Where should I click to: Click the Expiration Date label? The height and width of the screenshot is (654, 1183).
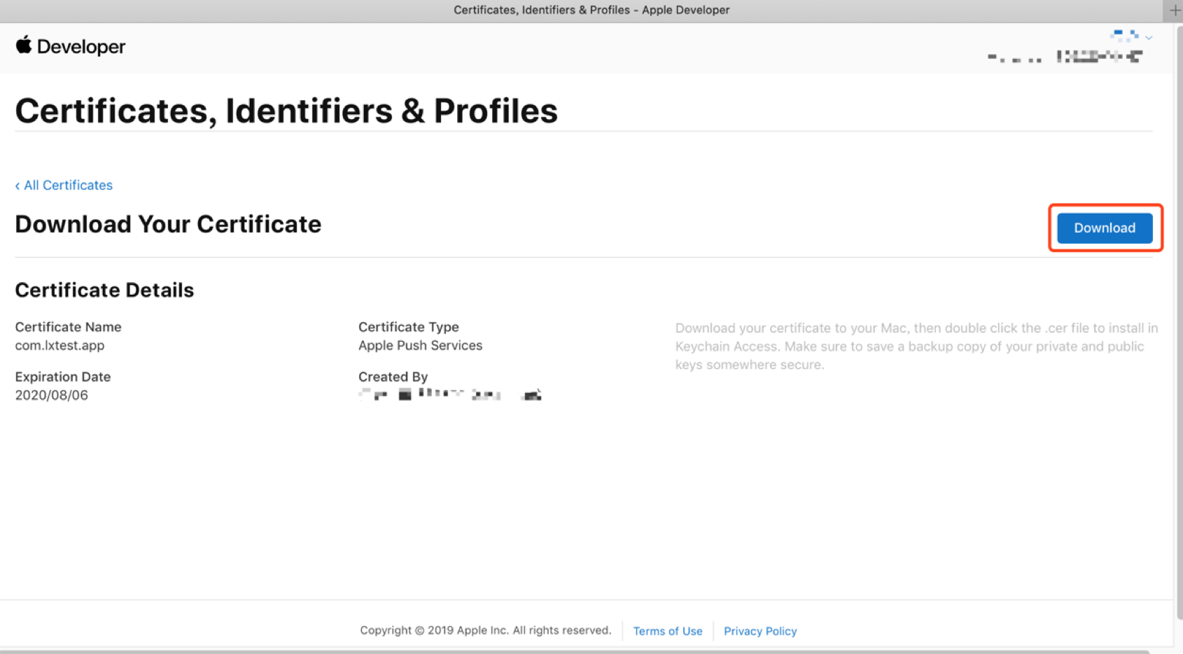tap(62, 377)
